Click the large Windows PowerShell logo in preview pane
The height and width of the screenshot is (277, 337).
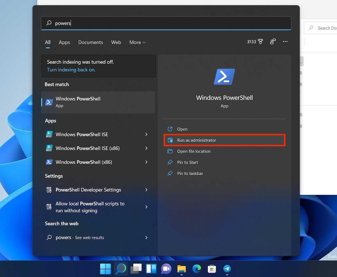coord(224,77)
